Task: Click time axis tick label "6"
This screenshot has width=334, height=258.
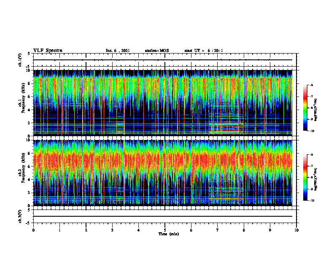Action: click(x=191, y=230)
